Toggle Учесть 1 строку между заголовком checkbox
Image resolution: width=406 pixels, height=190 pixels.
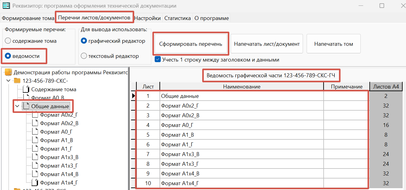coord(158,59)
